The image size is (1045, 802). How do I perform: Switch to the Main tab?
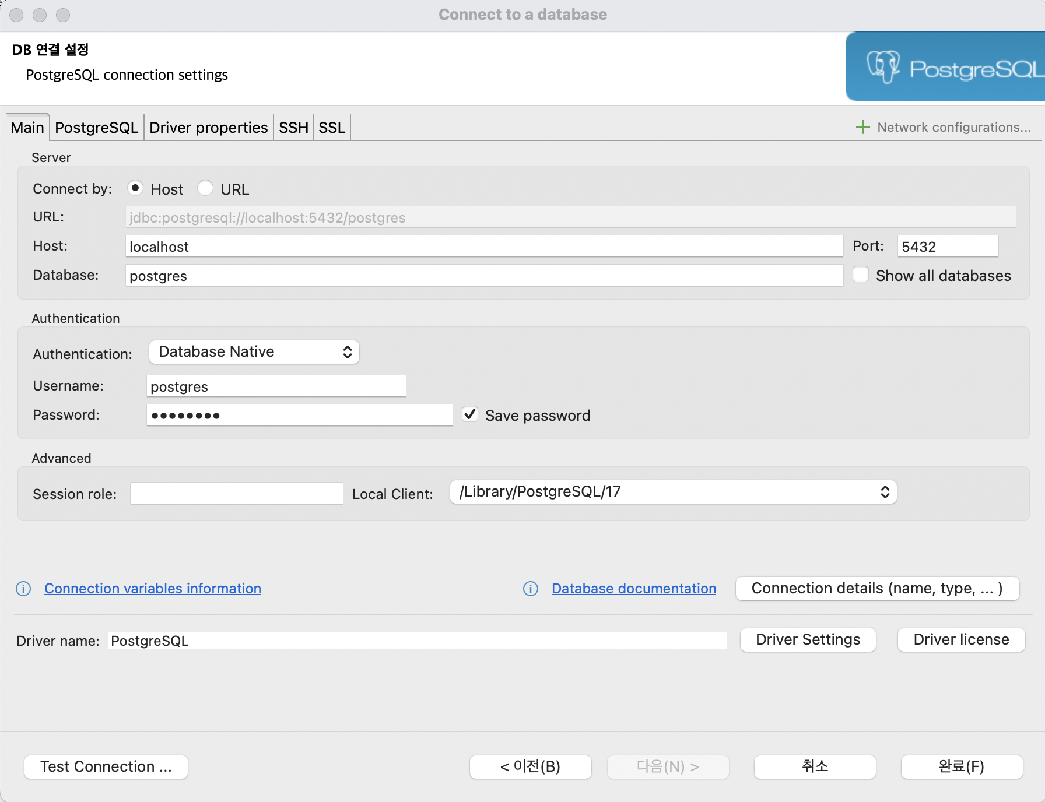click(x=27, y=128)
